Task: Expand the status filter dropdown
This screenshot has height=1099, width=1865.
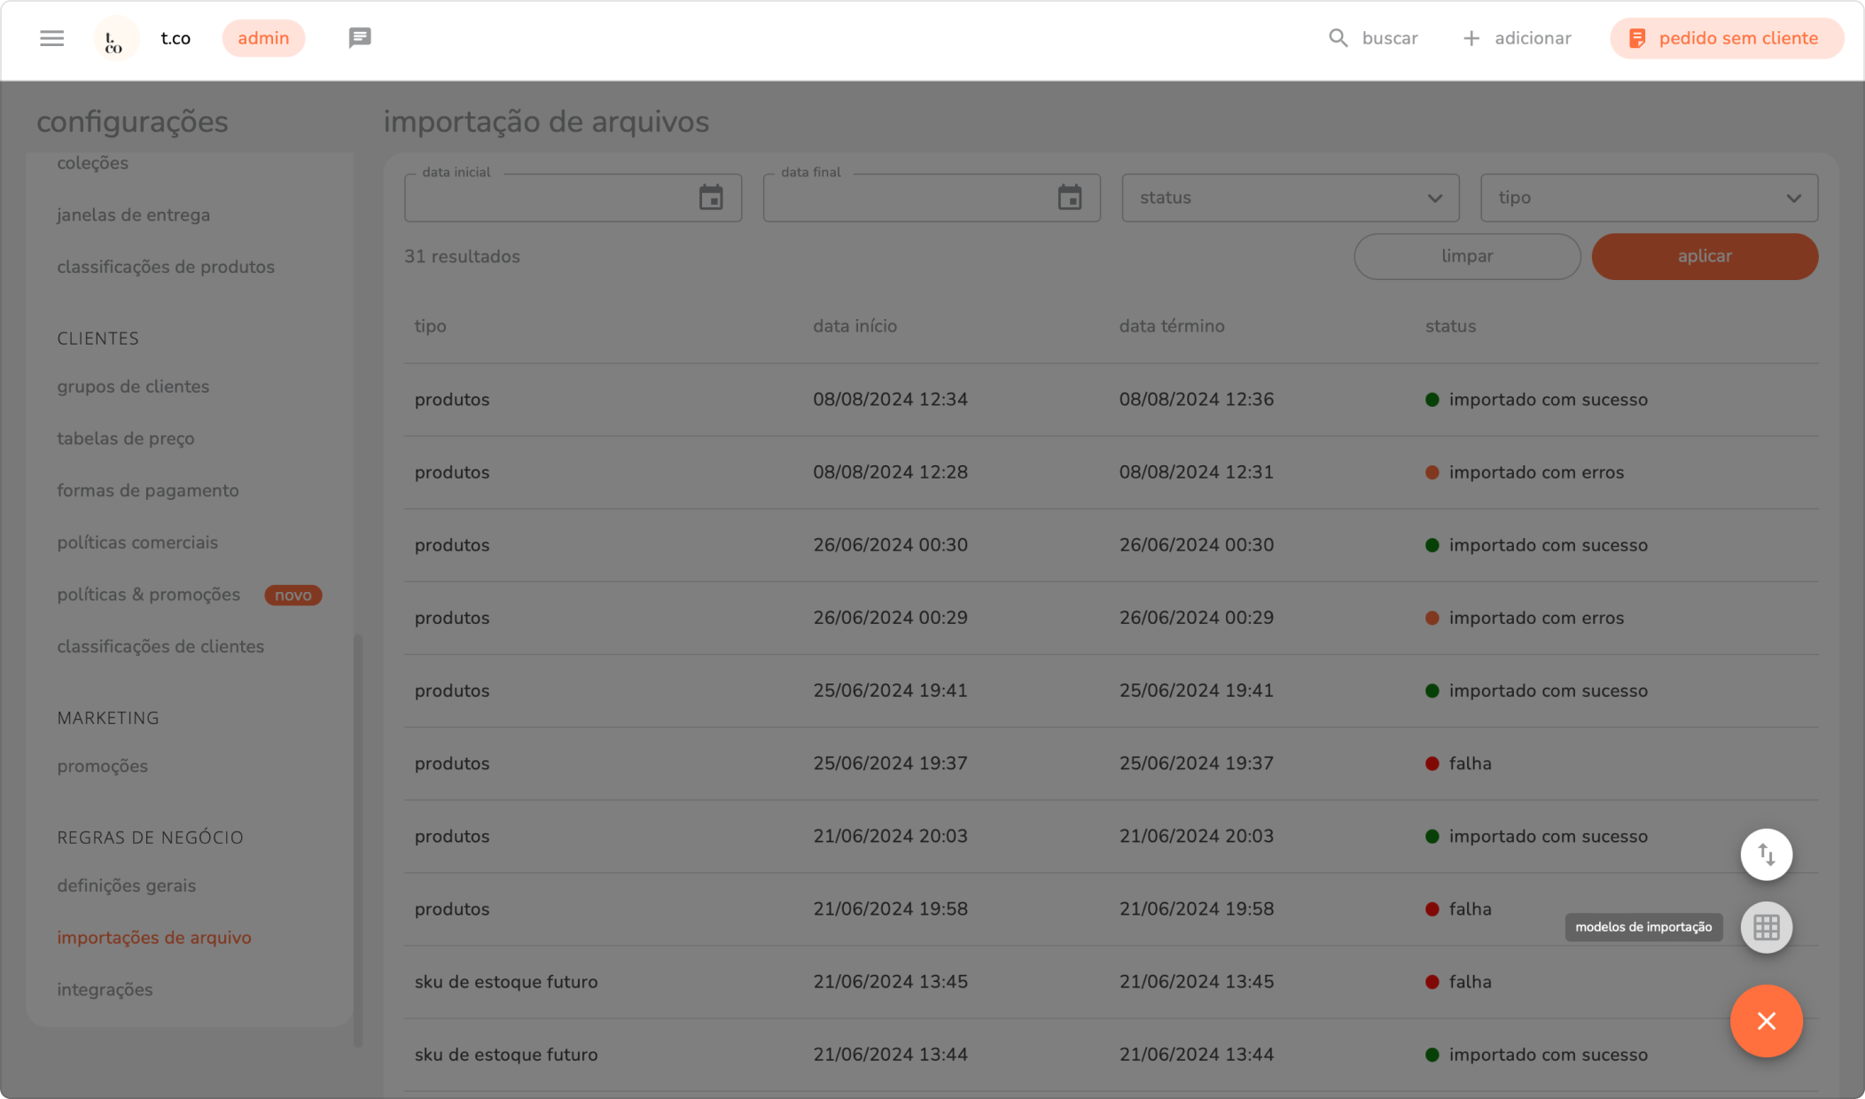Action: [1290, 198]
